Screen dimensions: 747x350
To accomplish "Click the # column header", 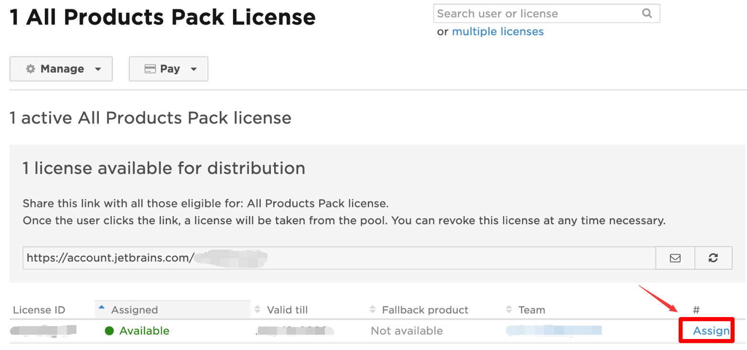I will point(696,310).
